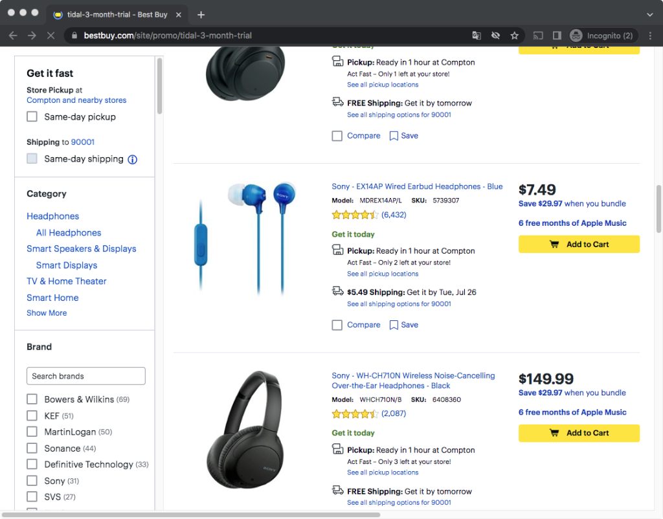
Task: Open the tab search dropdown arrow
Action: [650, 14]
